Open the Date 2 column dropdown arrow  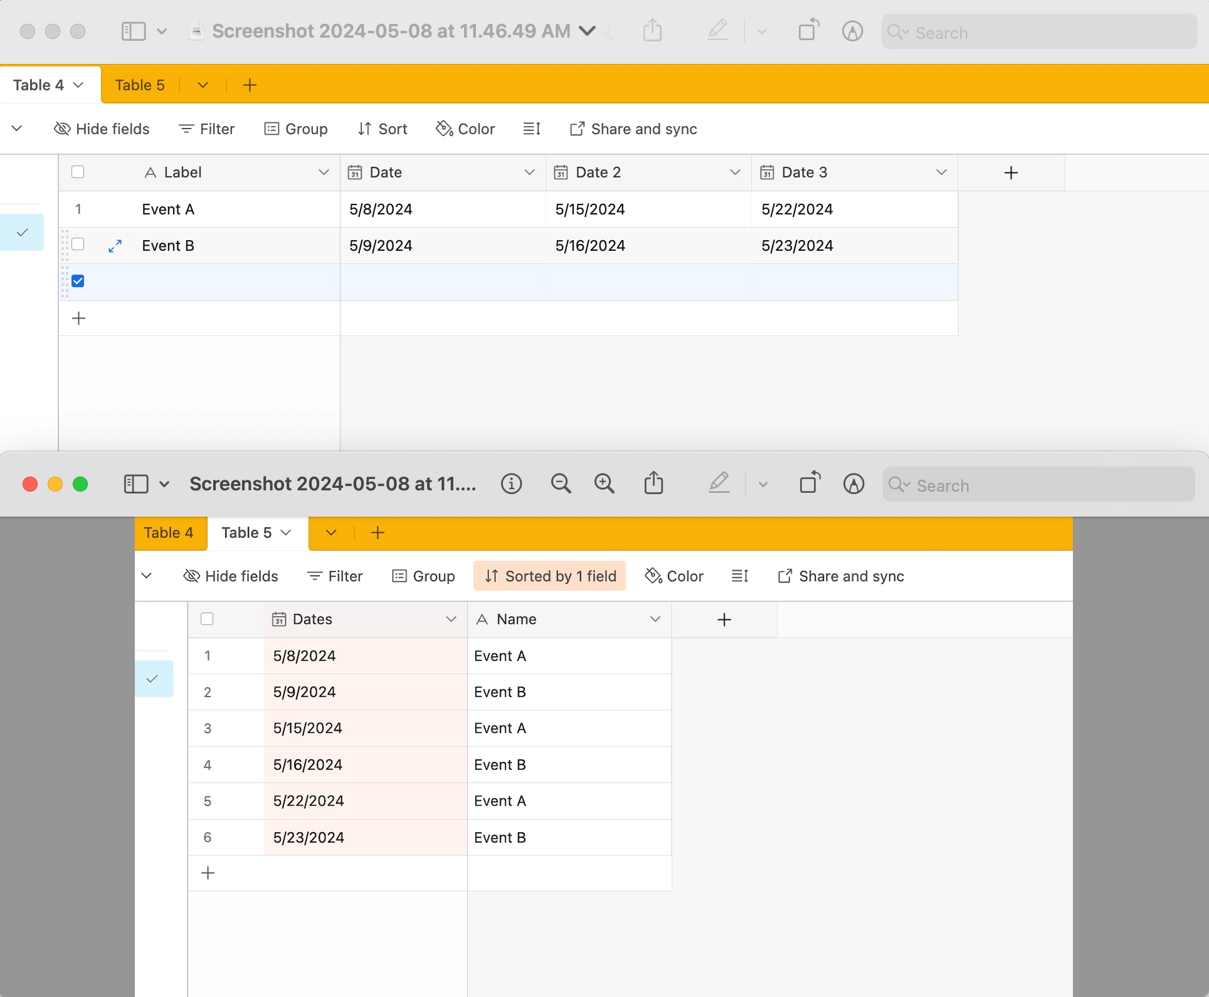(735, 172)
